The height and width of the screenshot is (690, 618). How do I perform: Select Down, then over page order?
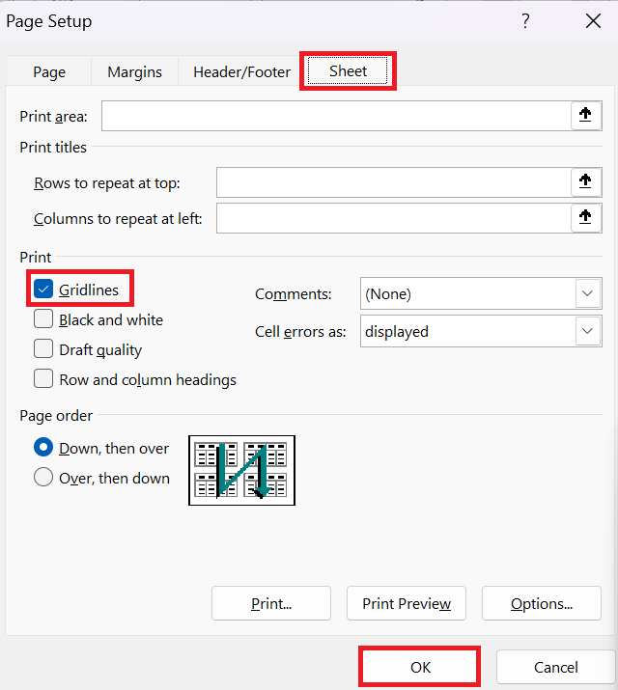click(x=43, y=448)
